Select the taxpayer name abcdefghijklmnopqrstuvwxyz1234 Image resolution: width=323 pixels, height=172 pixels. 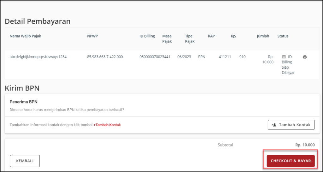pos(38,57)
